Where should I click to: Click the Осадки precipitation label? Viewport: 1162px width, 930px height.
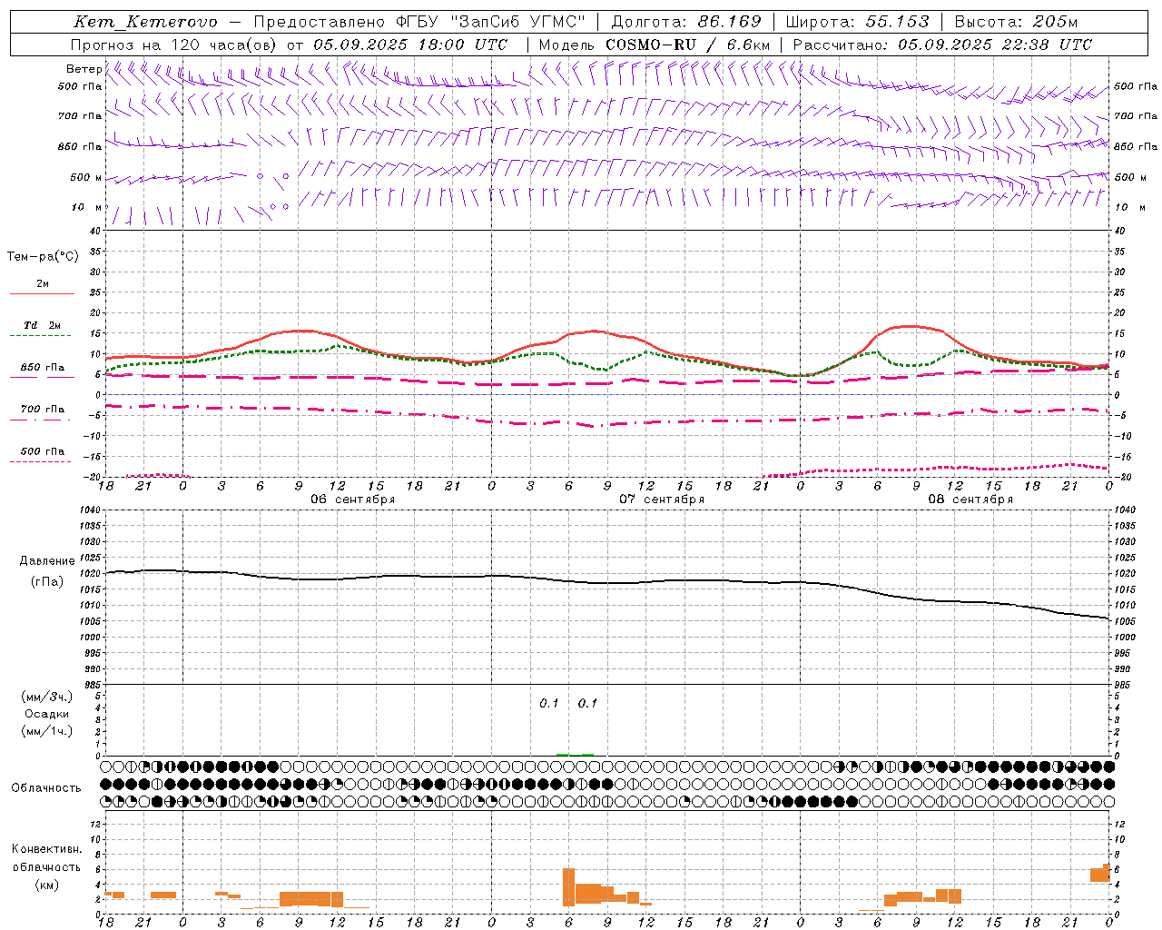(47, 714)
